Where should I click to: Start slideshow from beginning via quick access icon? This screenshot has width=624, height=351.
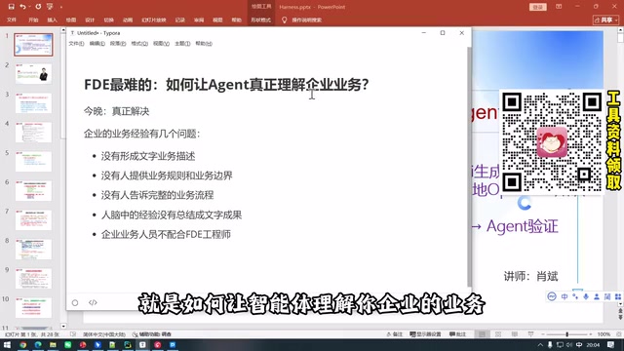pos(50,7)
